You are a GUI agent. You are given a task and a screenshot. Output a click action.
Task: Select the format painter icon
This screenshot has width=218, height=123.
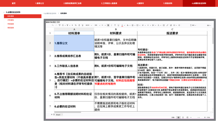[59, 25]
